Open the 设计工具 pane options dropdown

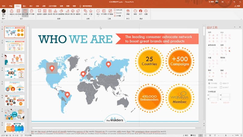click(234, 27)
